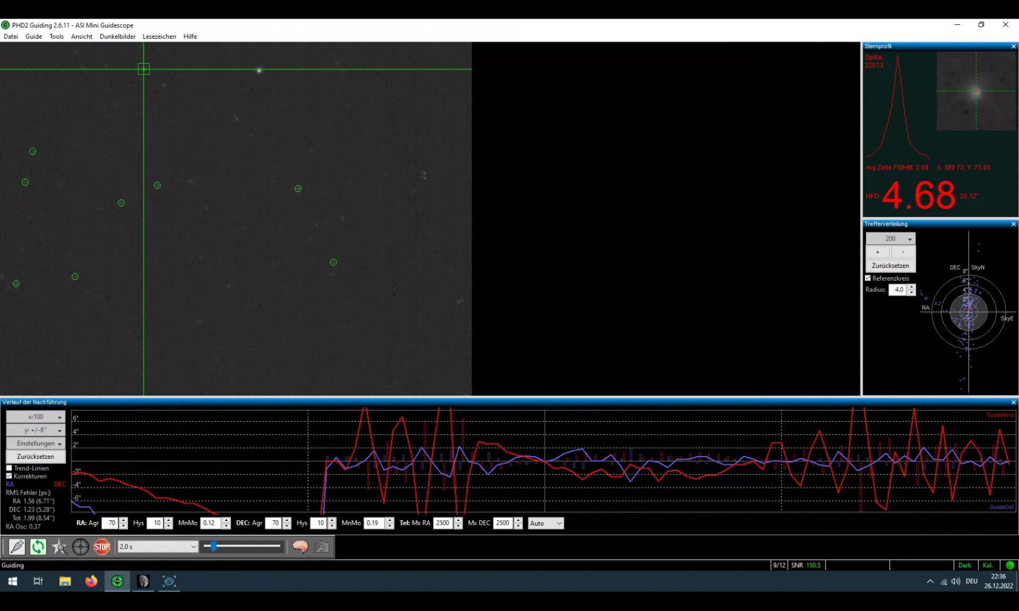Image resolution: width=1019 pixels, height=611 pixels.
Task: Open the connect equipment (USB cable) tool
Action: coord(17,546)
